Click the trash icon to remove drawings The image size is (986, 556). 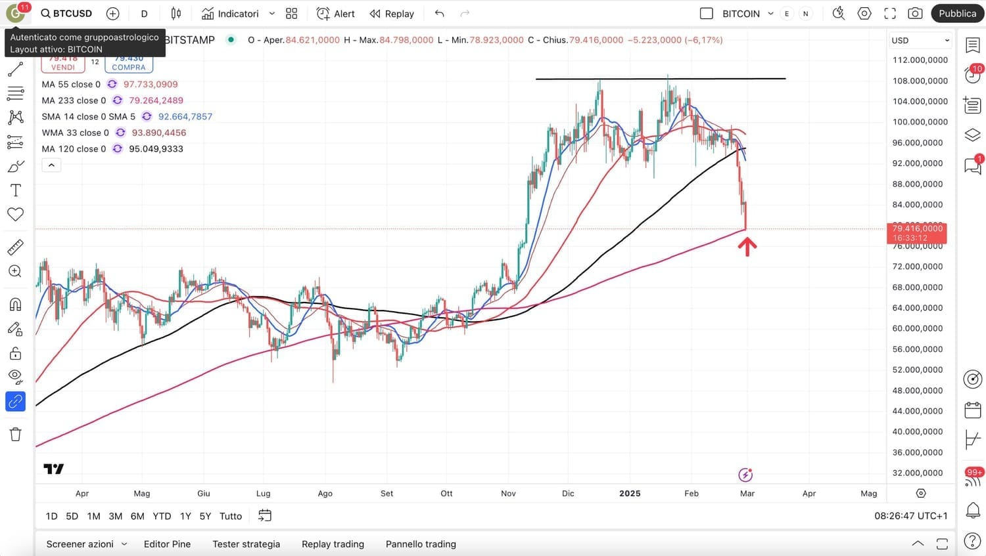[x=15, y=434]
